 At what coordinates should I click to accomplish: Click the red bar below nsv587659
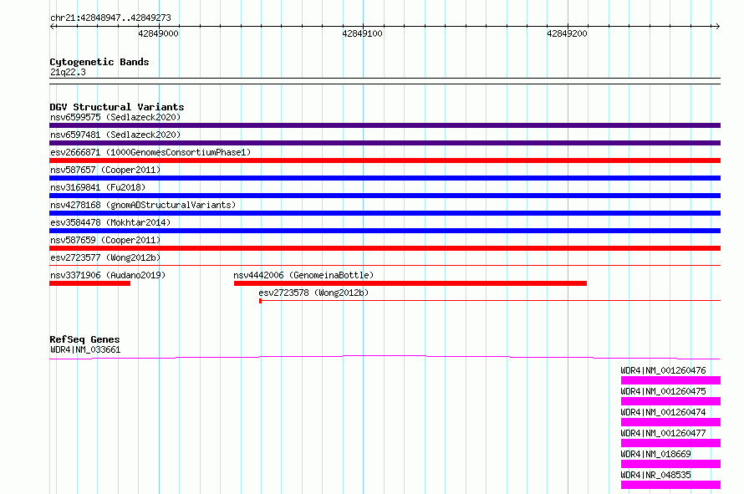tap(385, 248)
